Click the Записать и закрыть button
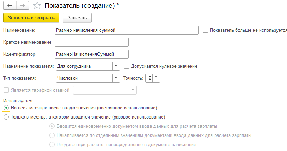This screenshot has height=151, width=287. tap(31, 18)
